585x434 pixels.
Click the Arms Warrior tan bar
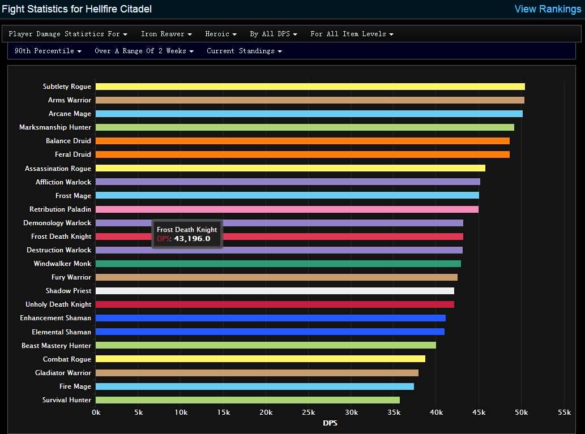(310, 100)
